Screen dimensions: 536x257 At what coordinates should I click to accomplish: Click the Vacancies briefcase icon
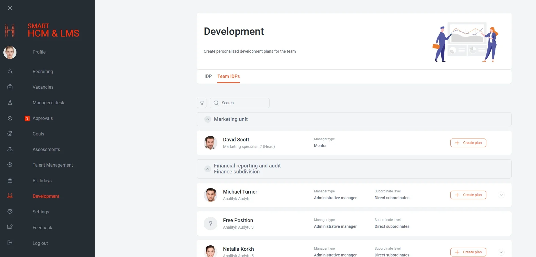coord(10,87)
